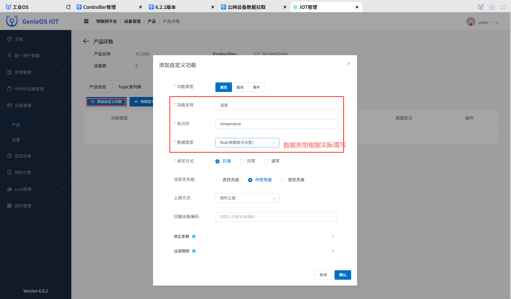Click the Lora管理 bar-chart icon

pos(9,189)
